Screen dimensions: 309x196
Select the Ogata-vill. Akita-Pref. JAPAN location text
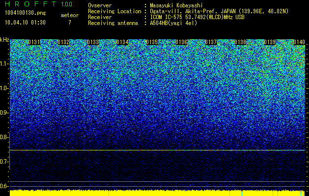point(219,11)
